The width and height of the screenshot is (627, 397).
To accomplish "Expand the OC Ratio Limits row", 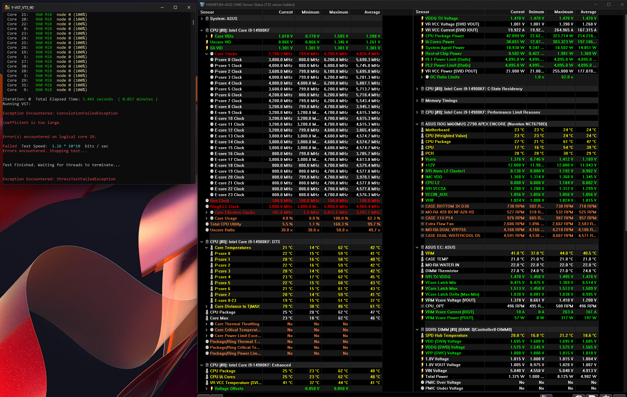I will point(422,77).
